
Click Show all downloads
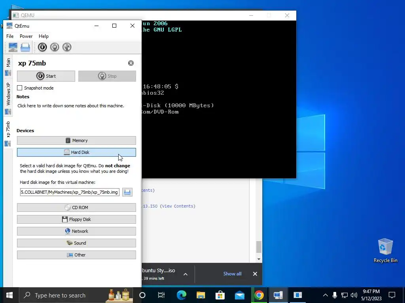click(232, 274)
